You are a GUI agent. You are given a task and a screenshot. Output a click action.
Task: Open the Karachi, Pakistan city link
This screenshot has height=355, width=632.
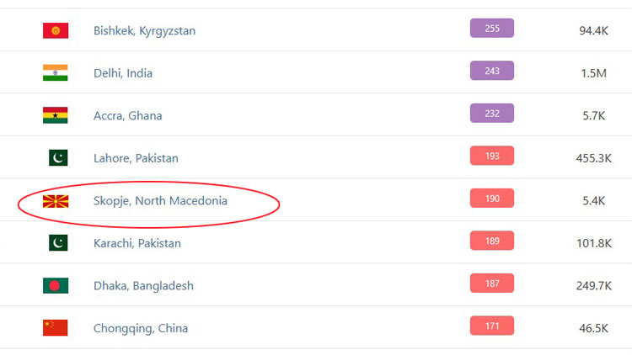click(x=137, y=243)
